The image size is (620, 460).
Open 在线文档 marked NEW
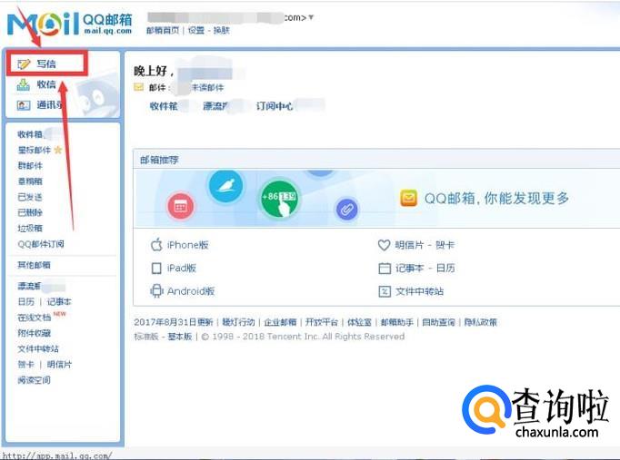pyautogui.click(x=34, y=318)
